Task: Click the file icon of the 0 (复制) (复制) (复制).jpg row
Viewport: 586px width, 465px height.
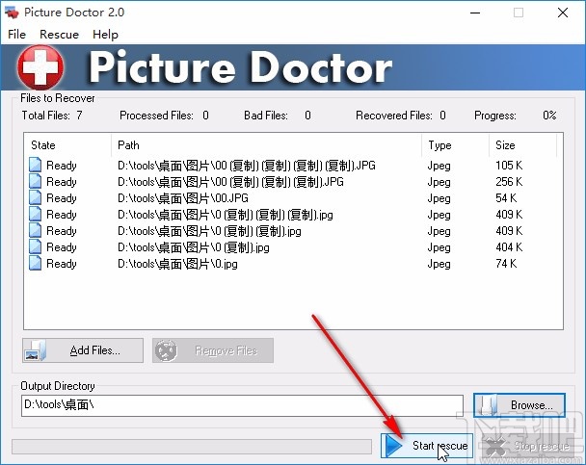Action: click(x=35, y=215)
